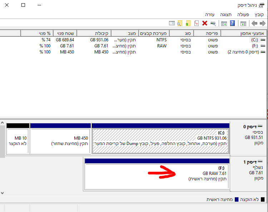Click the scrollbar down arrow in disk pane
Viewport: 268px width, 212px height.
[x=2, y=193]
